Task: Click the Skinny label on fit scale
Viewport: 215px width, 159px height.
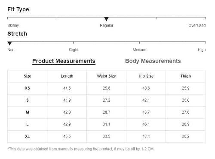Action: pyautogui.click(x=13, y=26)
